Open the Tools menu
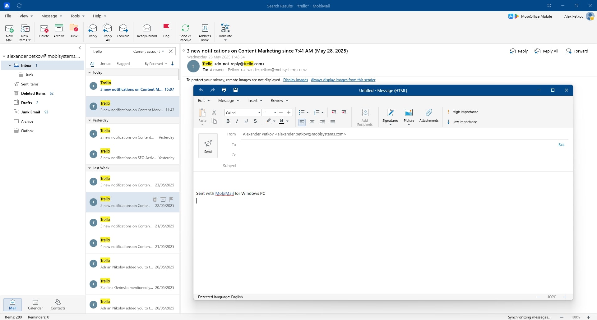The height and width of the screenshot is (320, 597). (77, 16)
